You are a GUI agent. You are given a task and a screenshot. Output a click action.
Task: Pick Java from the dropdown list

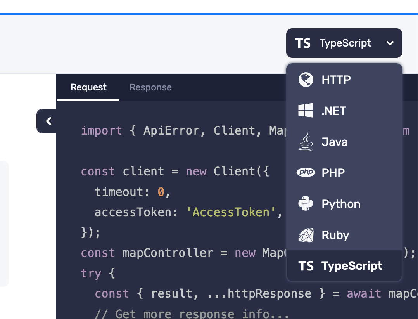click(344, 142)
